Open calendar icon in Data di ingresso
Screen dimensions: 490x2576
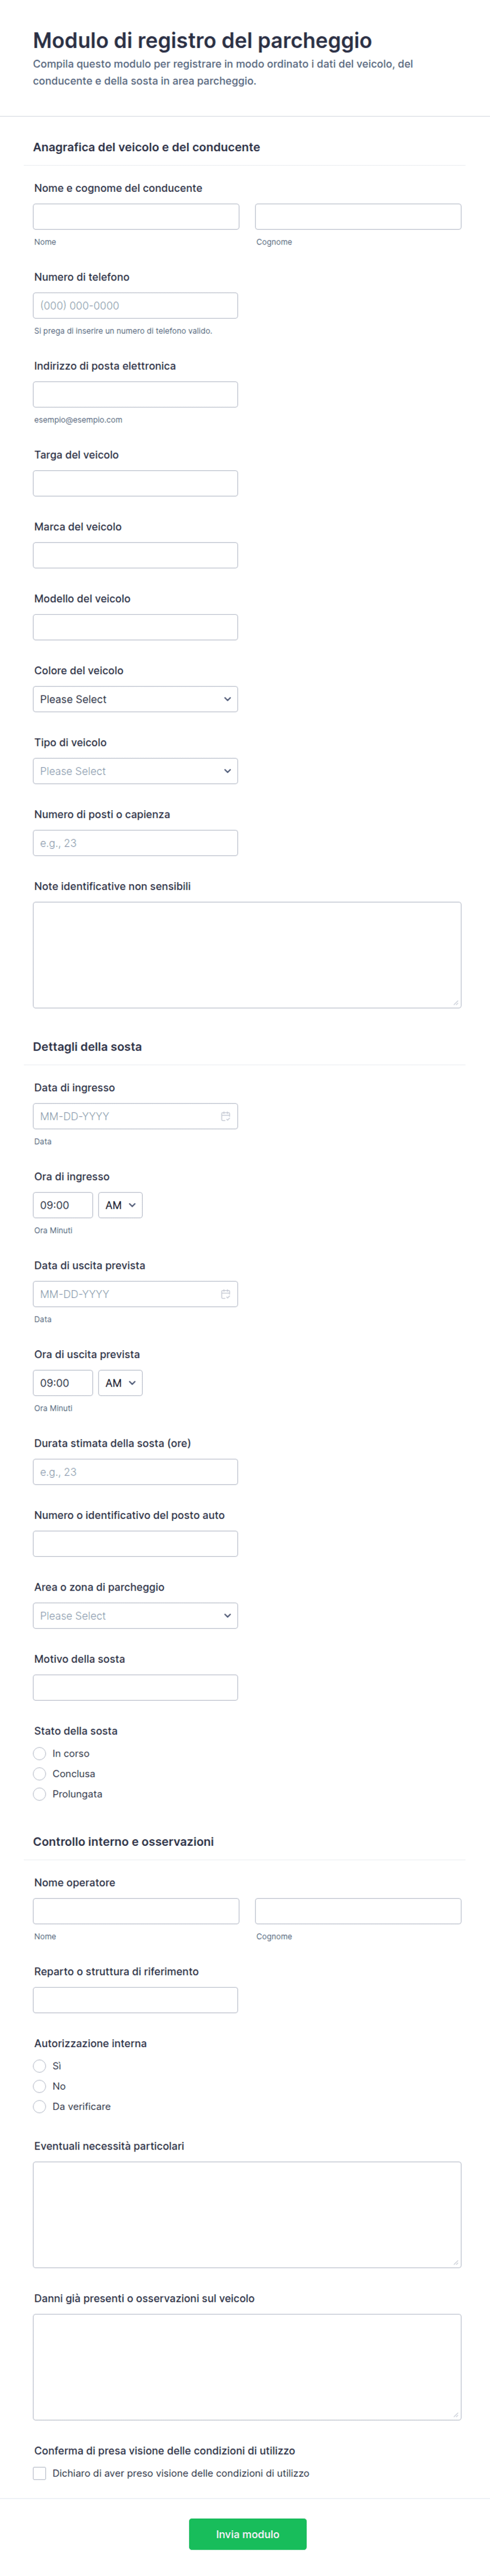coord(225,1116)
